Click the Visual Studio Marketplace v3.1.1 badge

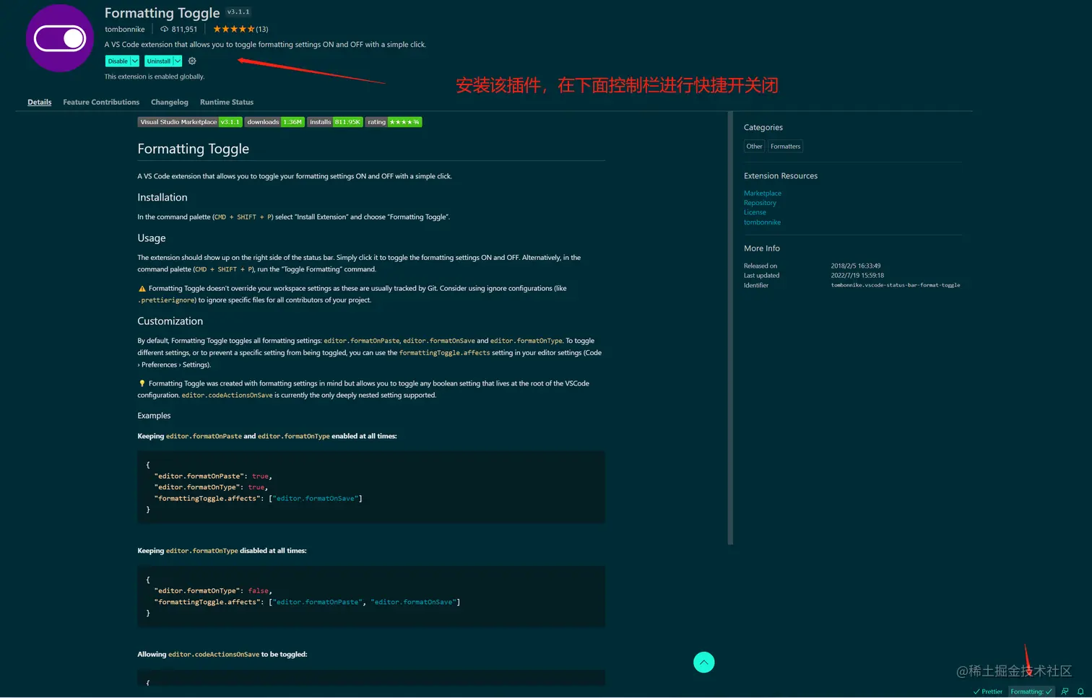click(x=190, y=122)
